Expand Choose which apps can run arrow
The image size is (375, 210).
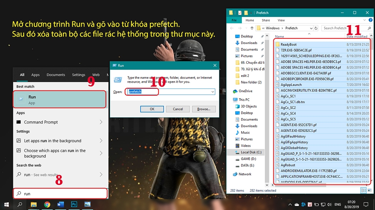point(101,153)
